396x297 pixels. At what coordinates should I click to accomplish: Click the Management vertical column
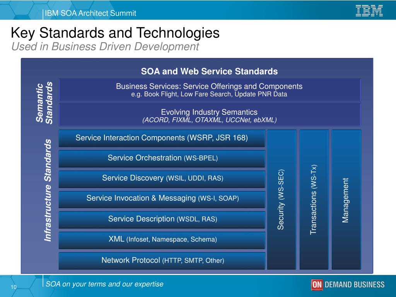pyautogui.click(x=346, y=200)
